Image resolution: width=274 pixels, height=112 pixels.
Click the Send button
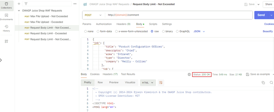pyautogui.click(x=261, y=15)
